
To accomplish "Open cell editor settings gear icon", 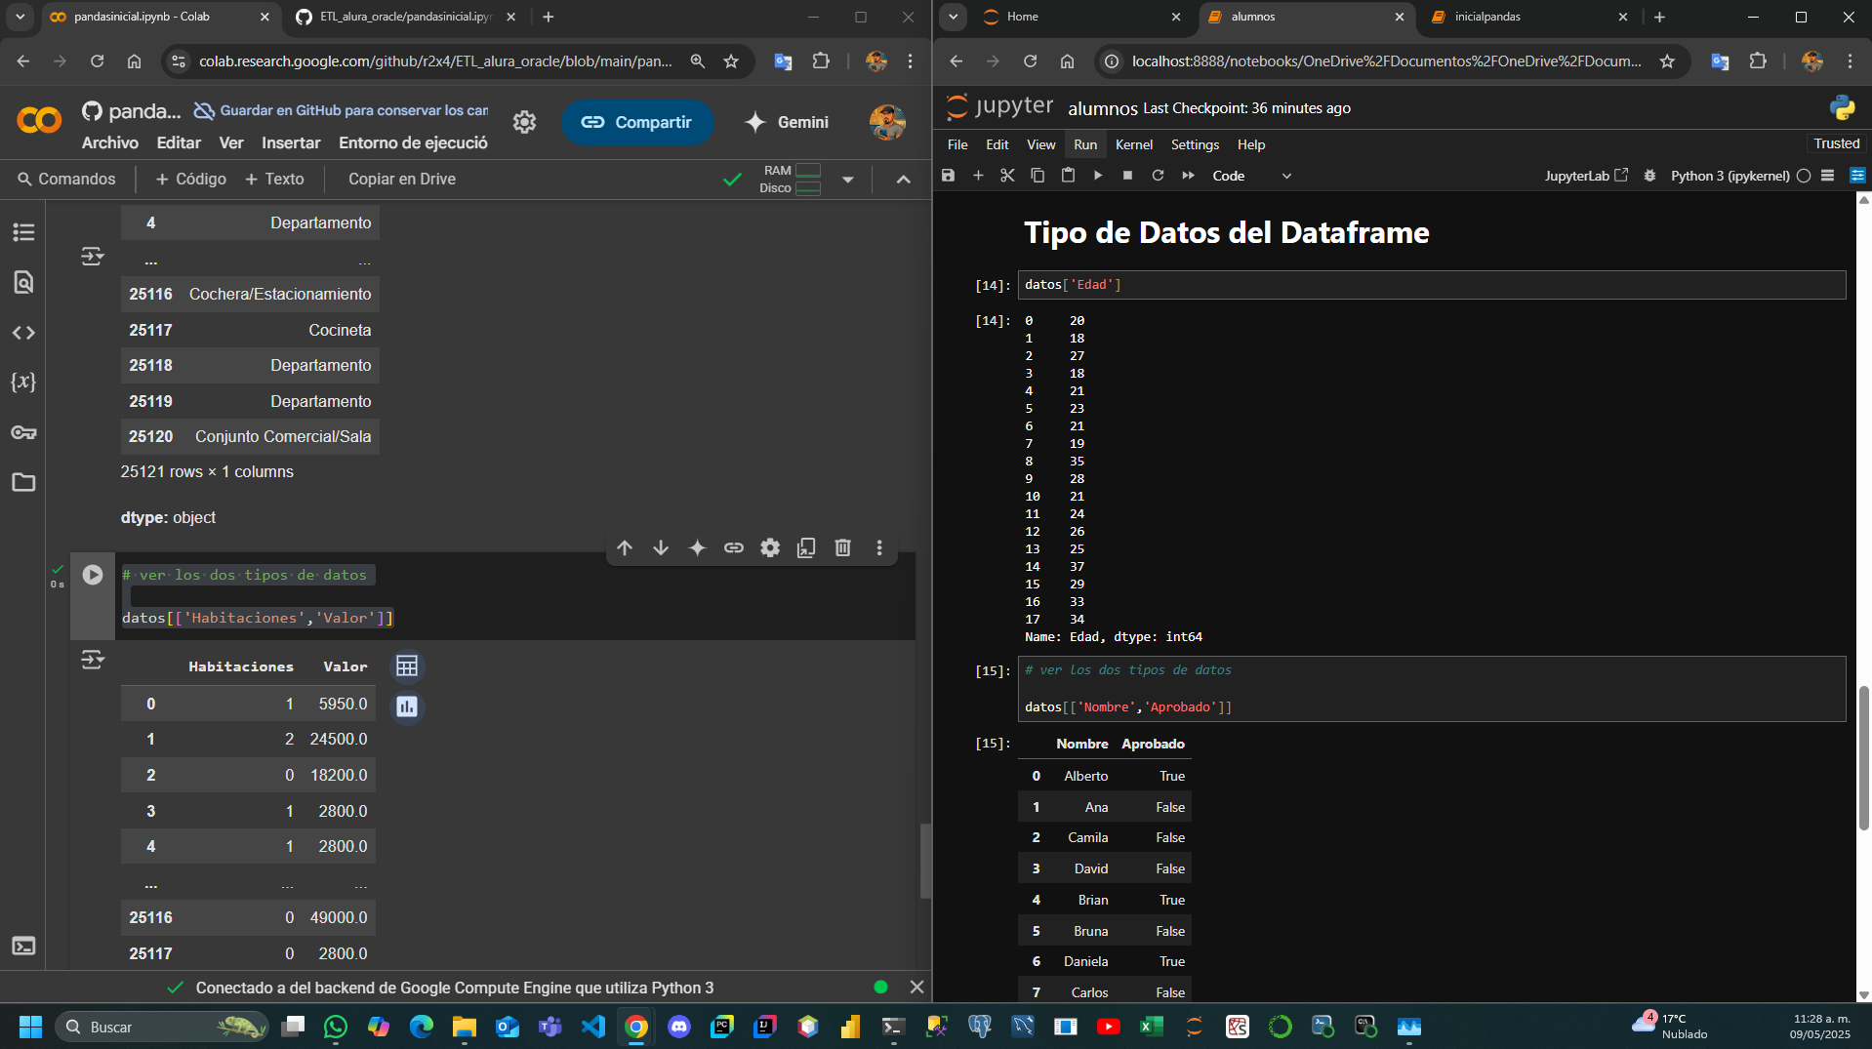I will 770,548.
